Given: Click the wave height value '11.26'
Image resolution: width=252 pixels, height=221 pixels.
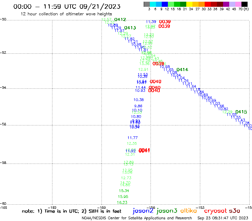Looking at the screenshot, I should pos(183,81).
